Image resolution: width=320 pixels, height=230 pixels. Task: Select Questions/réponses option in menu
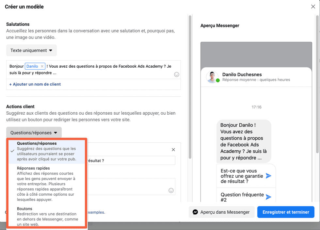[46, 151]
